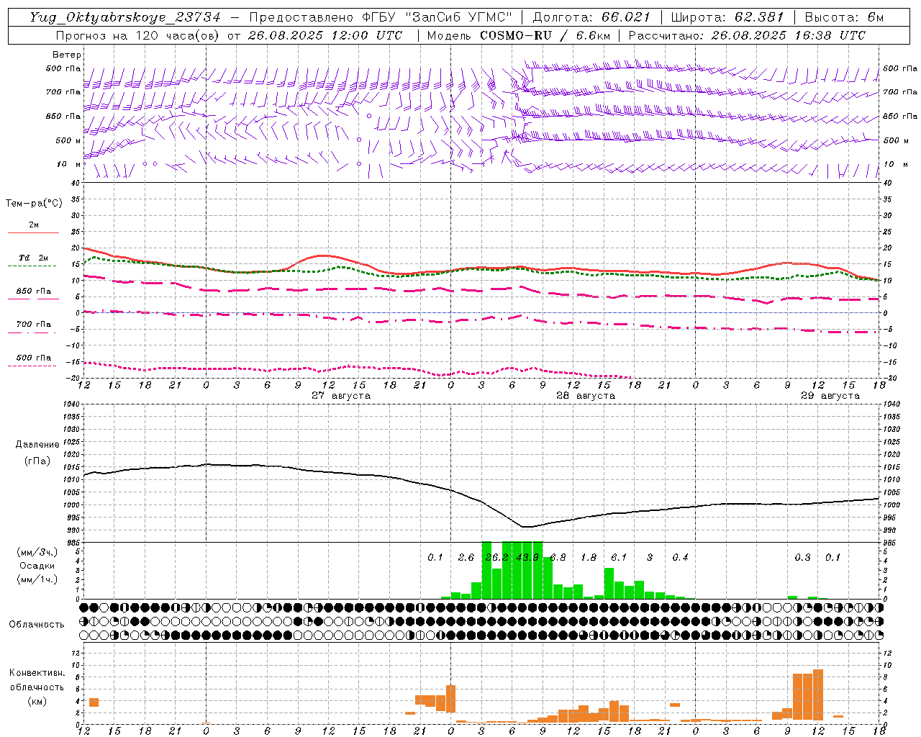Screen dimensions: 921x737
Task: Click the 29 августа date label
Action: point(830,396)
